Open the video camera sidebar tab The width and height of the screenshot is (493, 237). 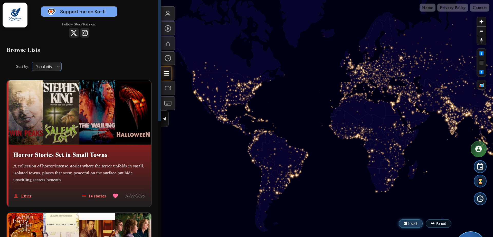coord(168,88)
